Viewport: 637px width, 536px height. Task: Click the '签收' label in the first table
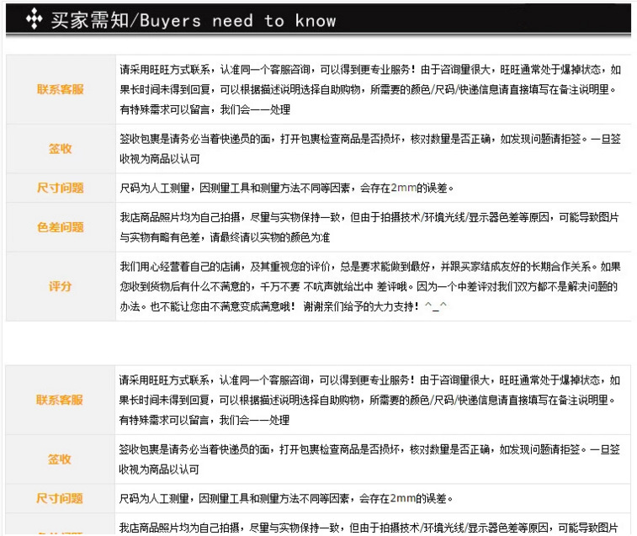coord(60,149)
